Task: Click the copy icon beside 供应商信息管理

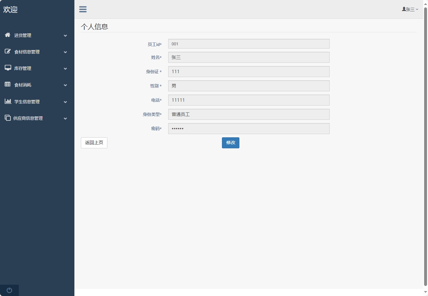Action: 7,118
